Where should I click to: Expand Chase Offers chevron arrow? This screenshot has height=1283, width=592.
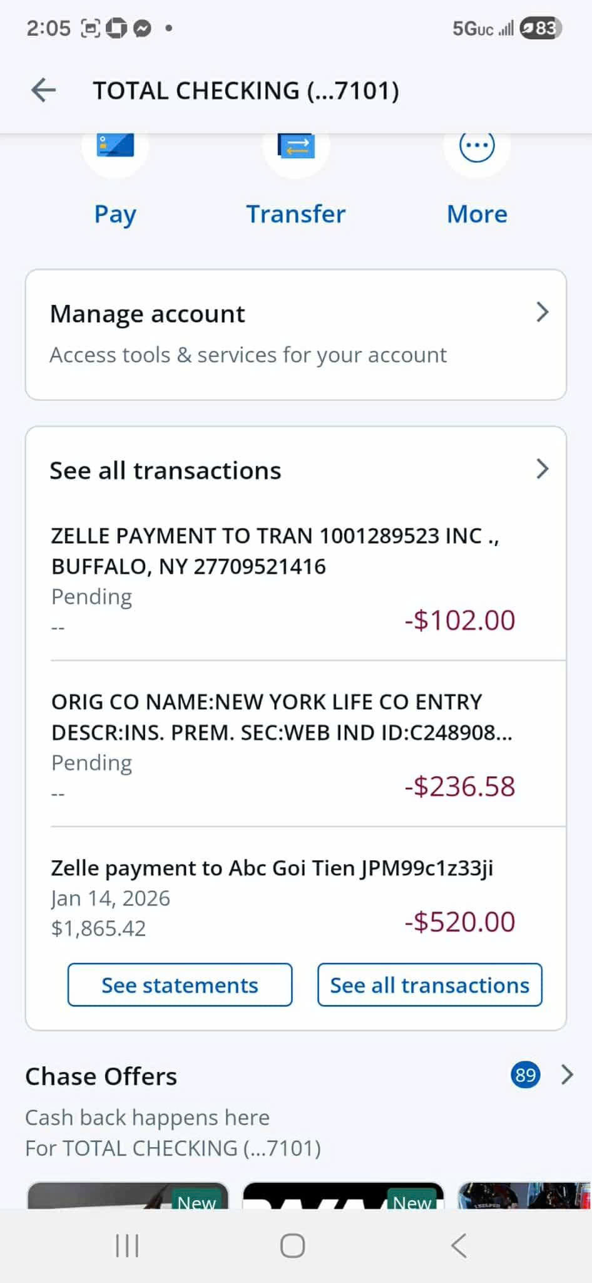tap(567, 1074)
